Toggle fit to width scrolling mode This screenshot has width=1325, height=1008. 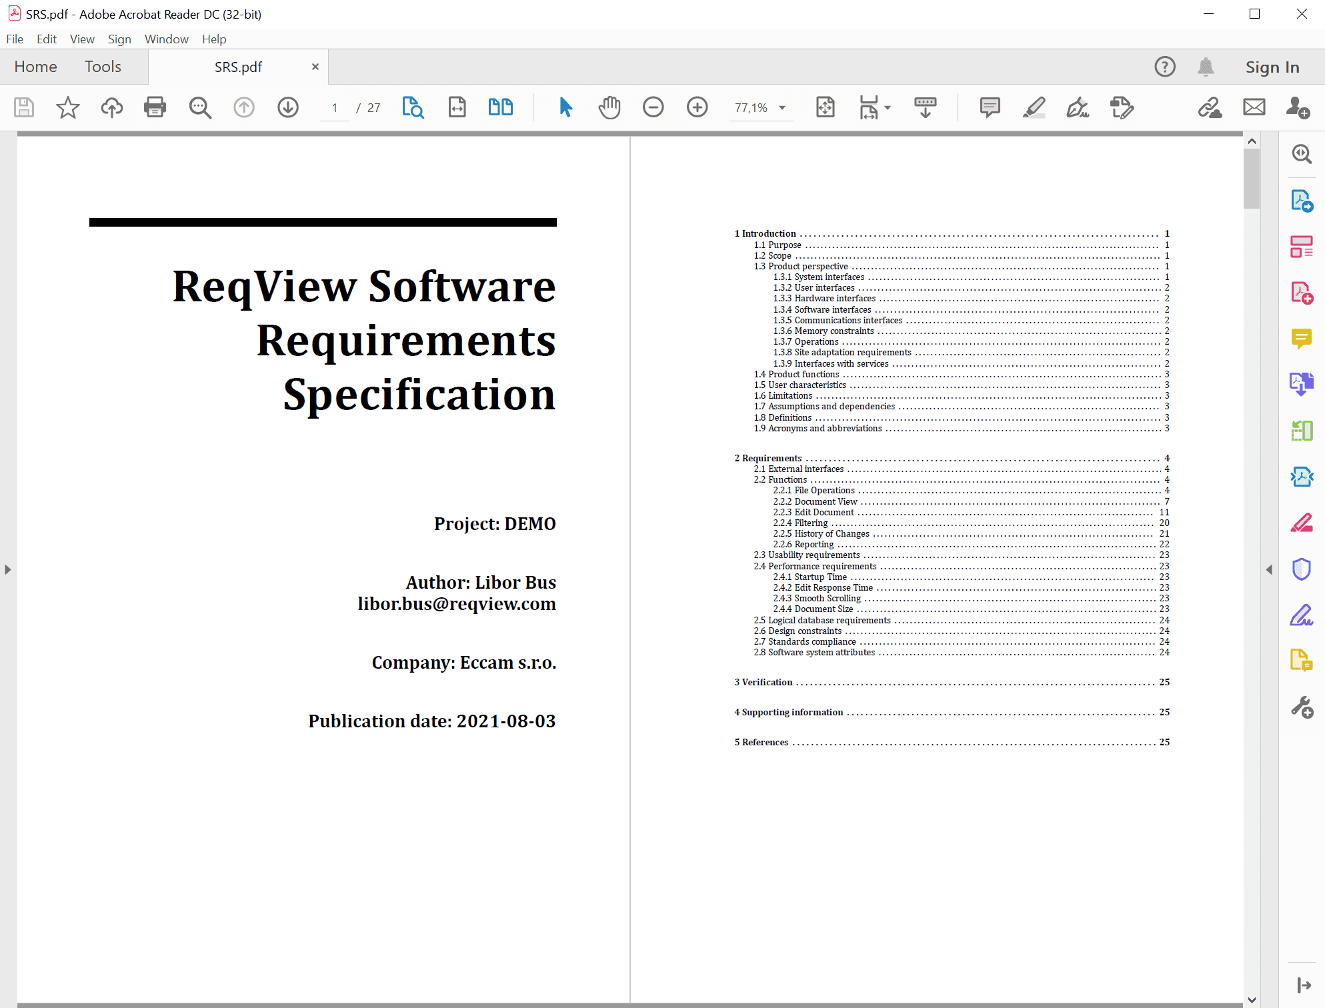point(457,107)
